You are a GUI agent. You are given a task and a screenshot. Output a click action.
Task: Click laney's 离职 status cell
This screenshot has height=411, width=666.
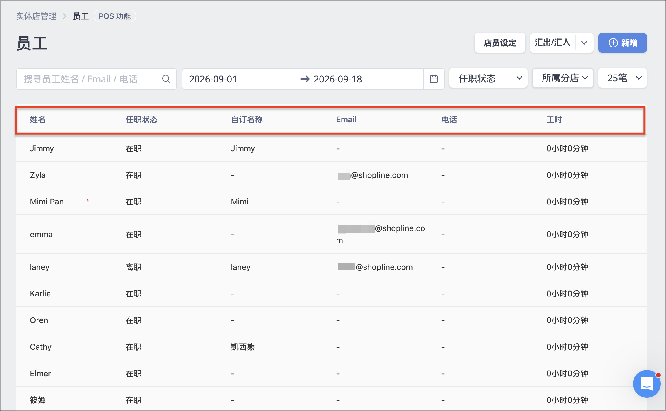(x=134, y=267)
